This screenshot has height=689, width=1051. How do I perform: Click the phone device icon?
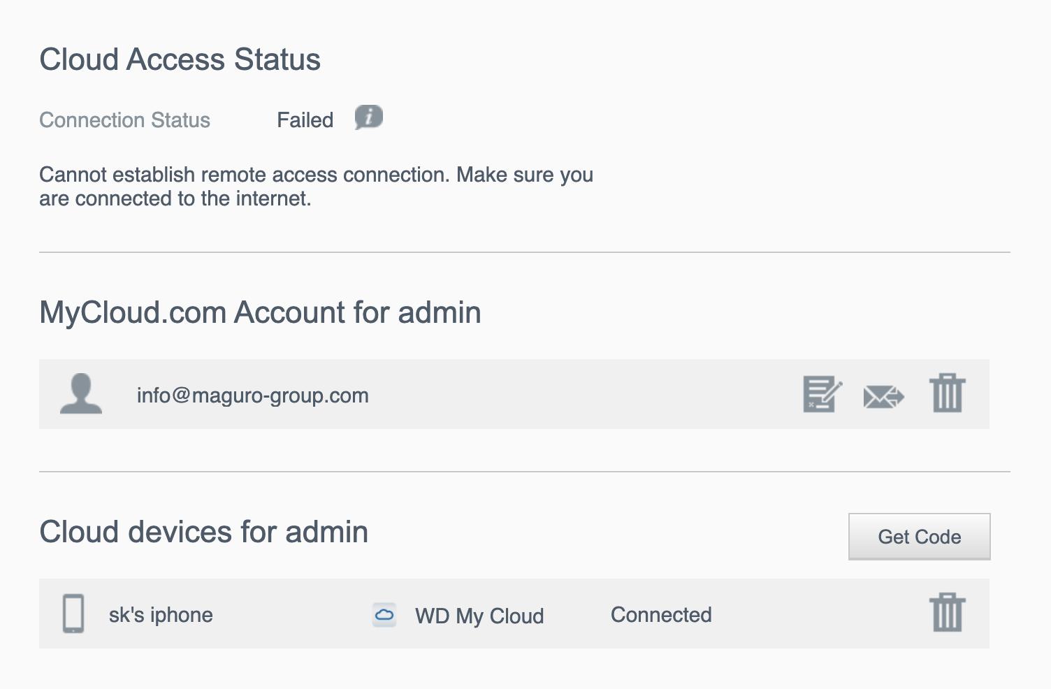click(x=73, y=614)
